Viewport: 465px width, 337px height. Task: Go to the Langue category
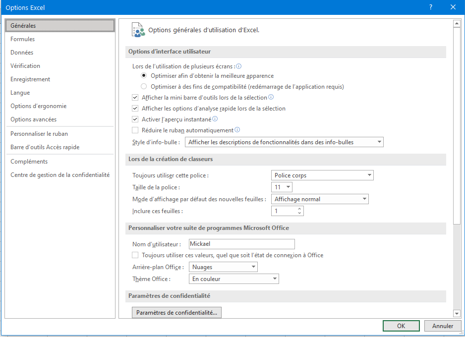click(60, 93)
